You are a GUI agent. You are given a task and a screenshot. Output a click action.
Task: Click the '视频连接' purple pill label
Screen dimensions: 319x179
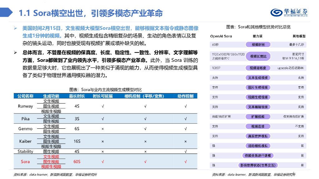point(258,126)
